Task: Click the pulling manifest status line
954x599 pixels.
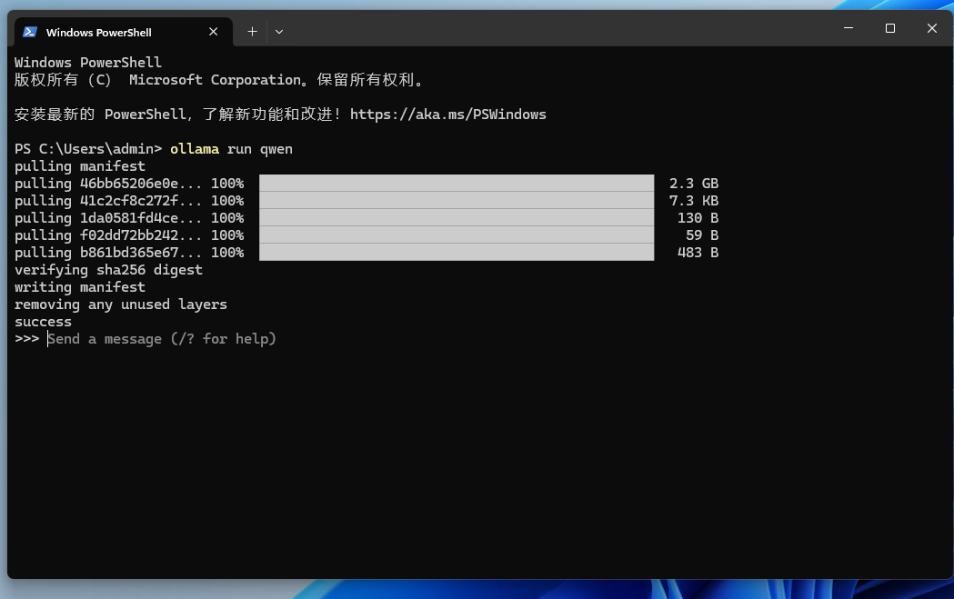Action: tap(79, 165)
